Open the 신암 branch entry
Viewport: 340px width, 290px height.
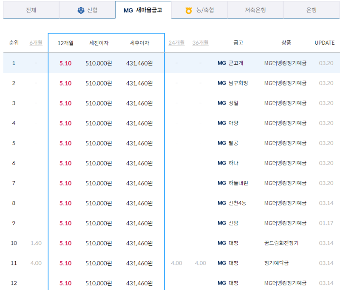click(x=233, y=223)
